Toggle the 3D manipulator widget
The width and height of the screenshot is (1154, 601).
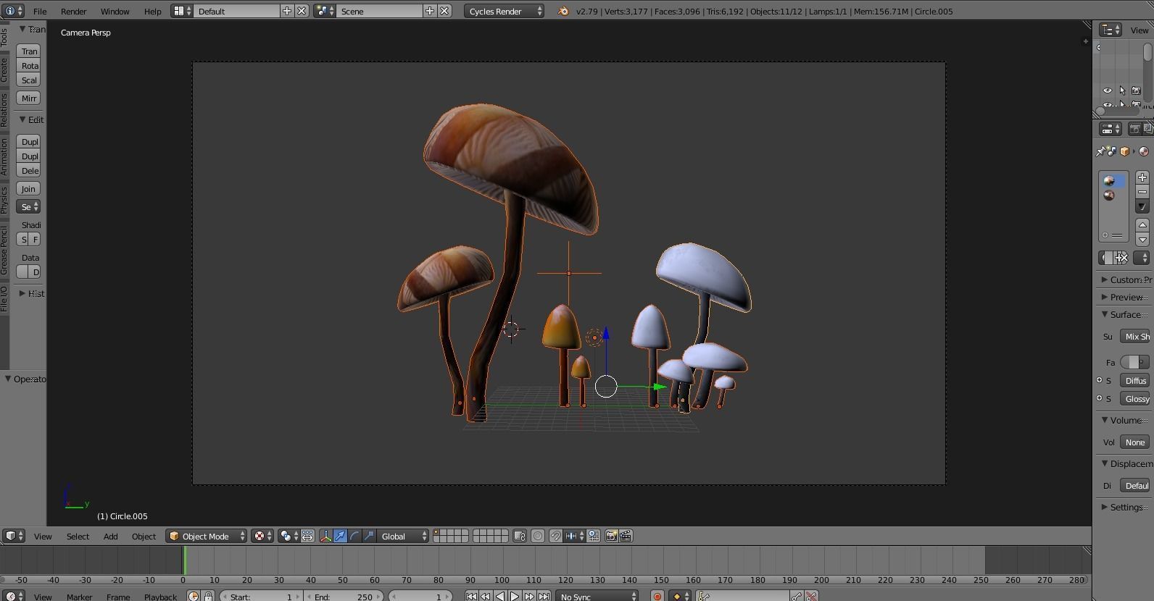click(325, 536)
